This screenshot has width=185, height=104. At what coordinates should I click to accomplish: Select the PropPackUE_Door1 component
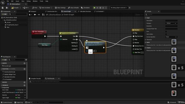[x=13, y=25]
